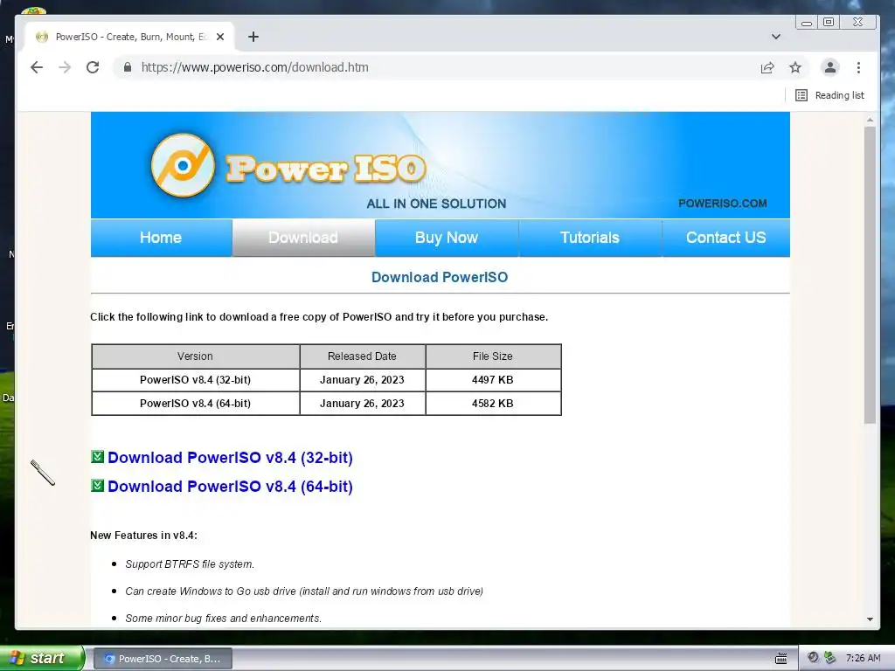Open the Home navigation tab

pyautogui.click(x=161, y=238)
